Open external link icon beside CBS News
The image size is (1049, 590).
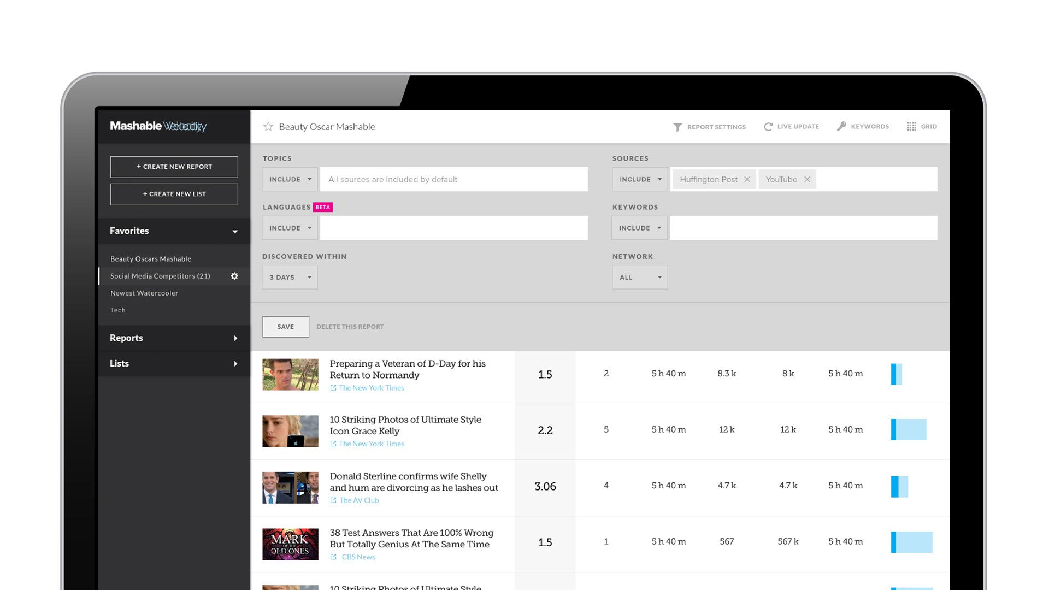333,557
